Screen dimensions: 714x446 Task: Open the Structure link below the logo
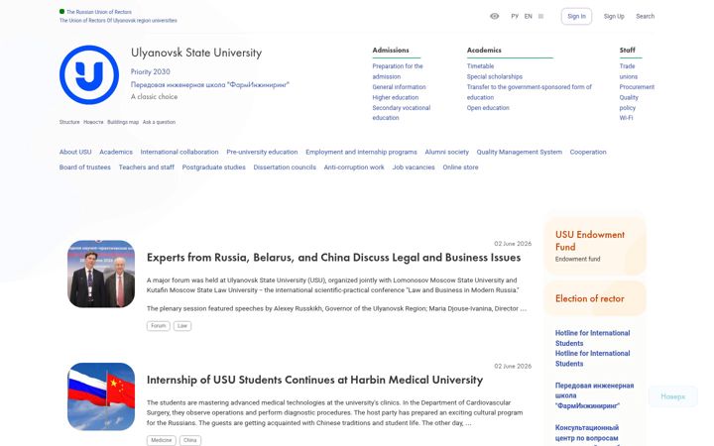pyautogui.click(x=69, y=122)
